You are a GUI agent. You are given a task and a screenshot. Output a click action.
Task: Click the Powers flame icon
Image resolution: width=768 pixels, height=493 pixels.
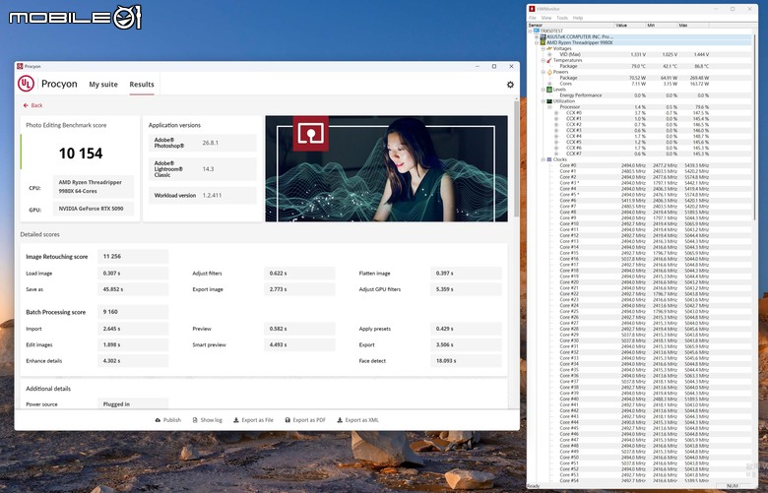549,72
